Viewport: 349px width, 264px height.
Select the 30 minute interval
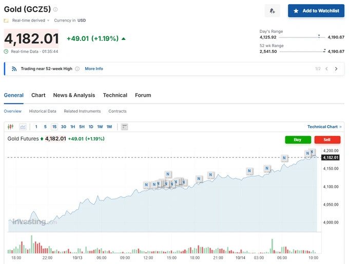(63, 127)
